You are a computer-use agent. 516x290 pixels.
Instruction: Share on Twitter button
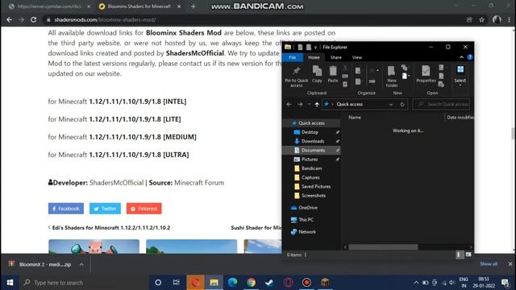[x=105, y=209]
